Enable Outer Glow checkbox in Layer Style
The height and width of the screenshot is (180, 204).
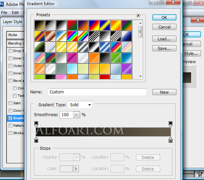pos(10,66)
